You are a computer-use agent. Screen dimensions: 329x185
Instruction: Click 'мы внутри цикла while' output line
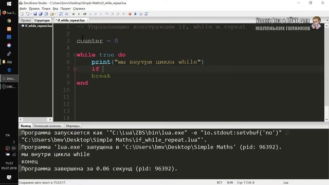pos(56,154)
